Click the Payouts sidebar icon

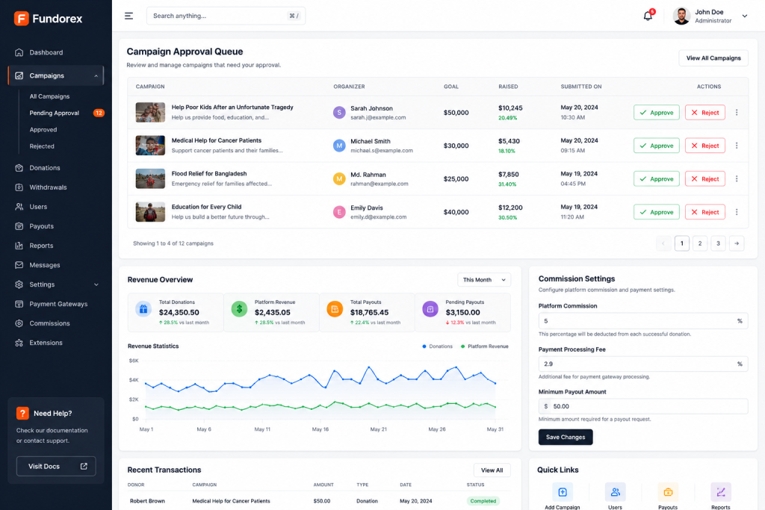(x=19, y=226)
